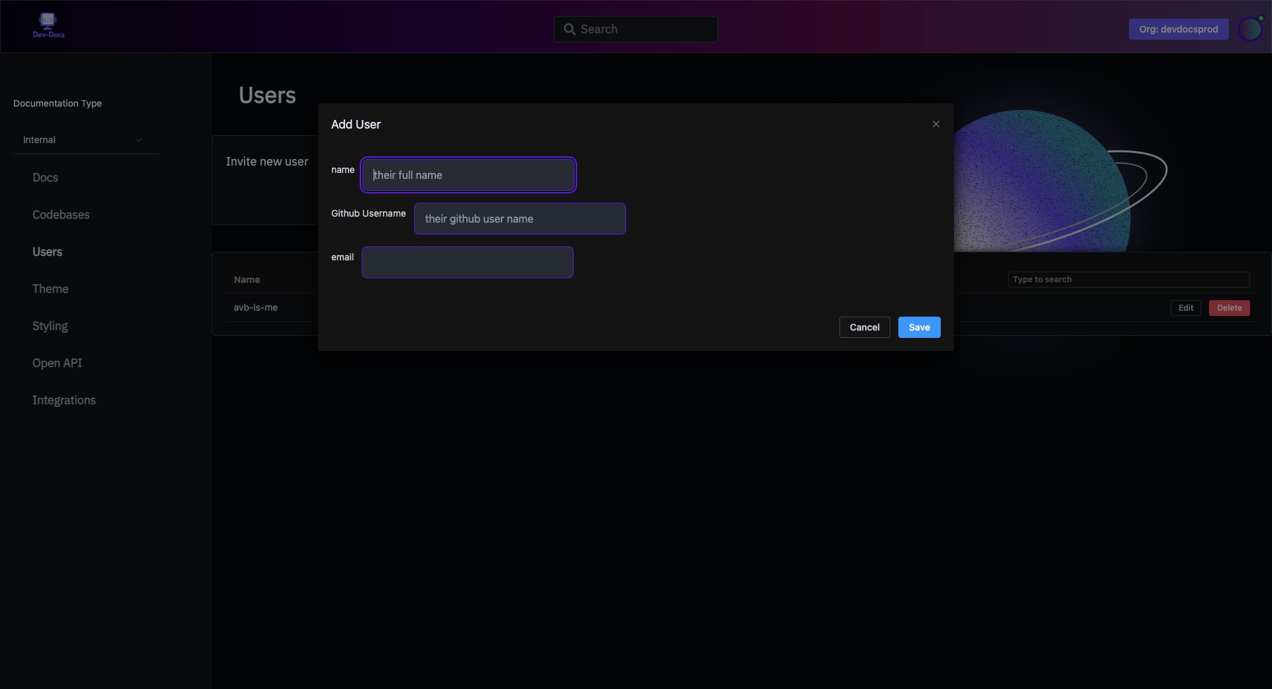Open Docs in the sidebar
Screen dimensions: 1272x689
(x=45, y=178)
